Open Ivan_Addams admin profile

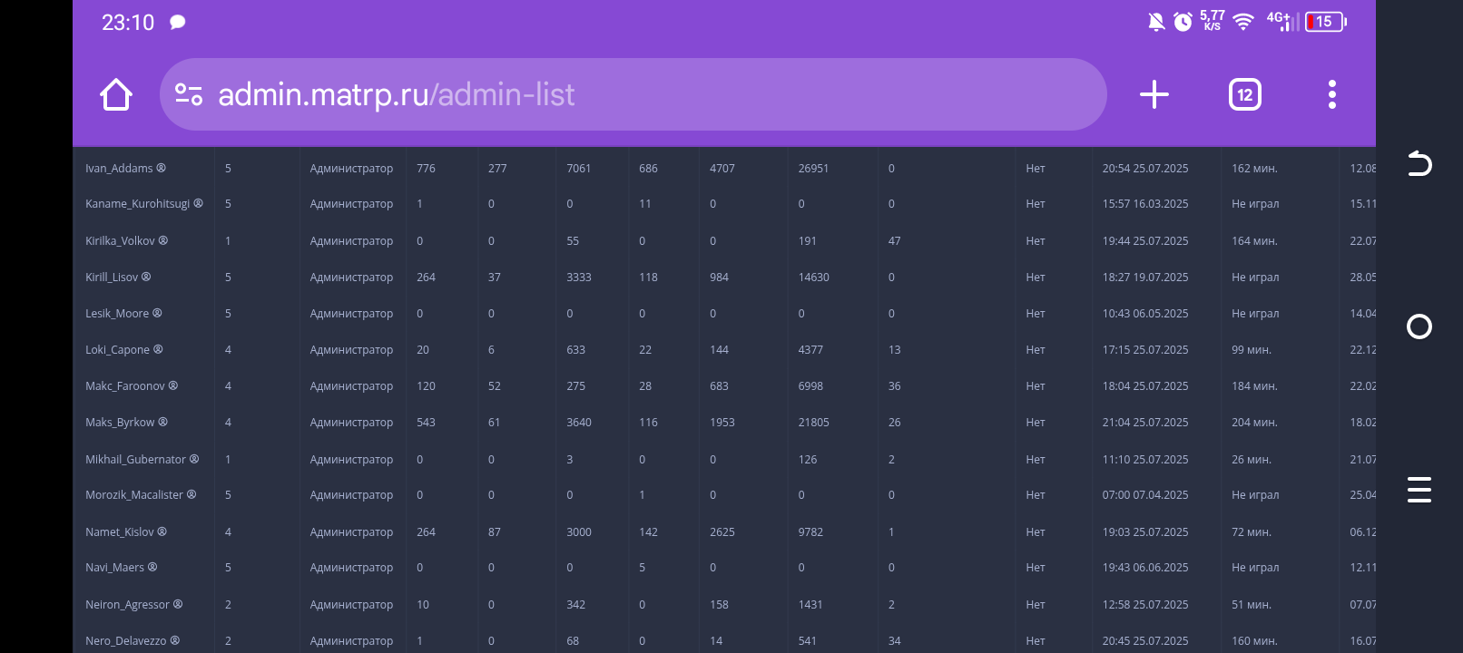click(119, 169)
